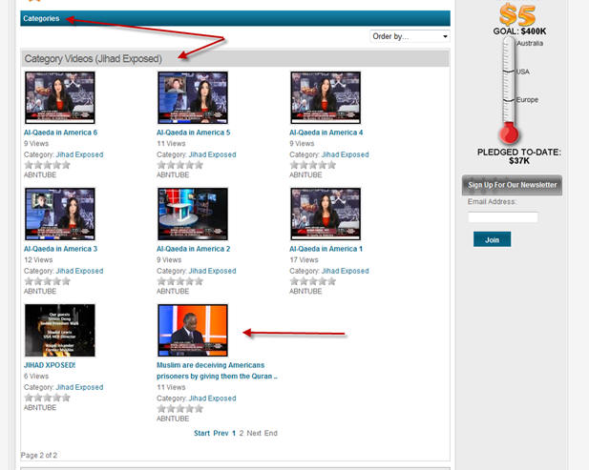Click the Next pagination label
Image resolution: width=589 pixels, height=470 pixels.
click(254, 433)
